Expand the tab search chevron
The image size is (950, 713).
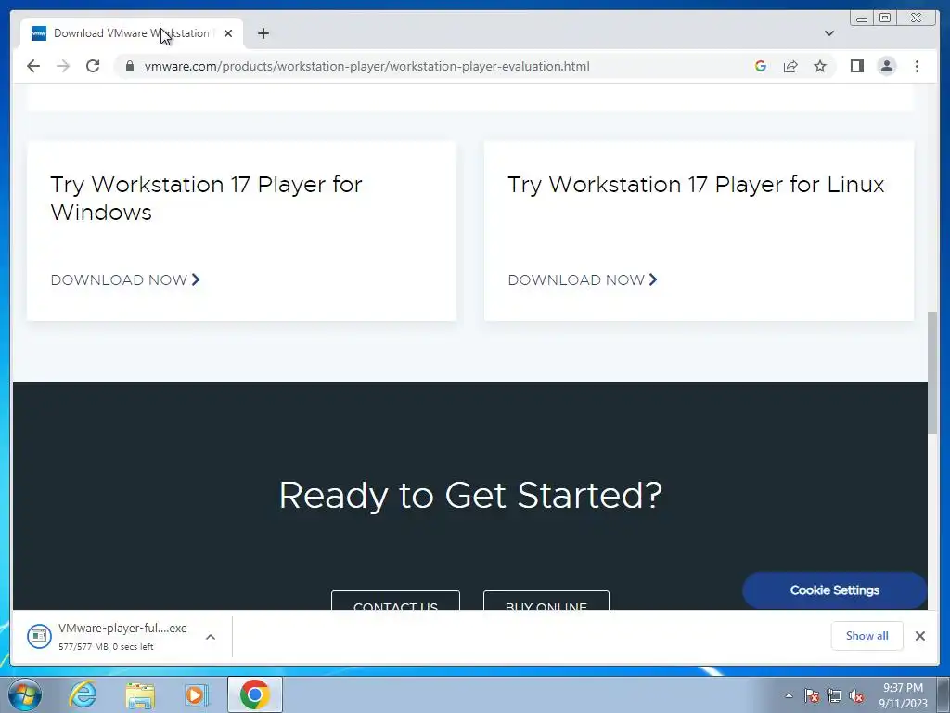(829, 33)
